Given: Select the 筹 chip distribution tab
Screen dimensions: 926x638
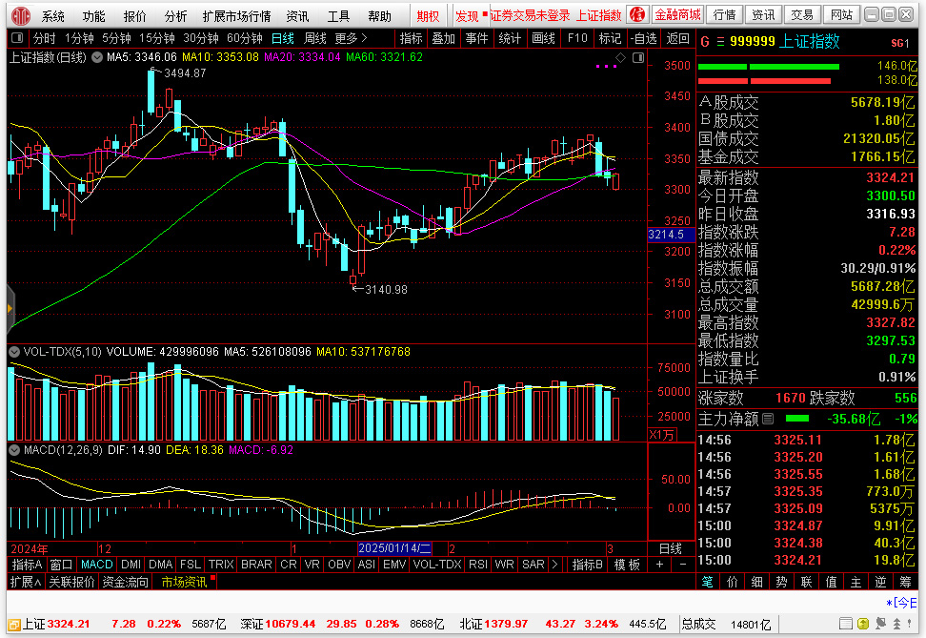Looking at the screenshot, I should click(x=905, y=582).
